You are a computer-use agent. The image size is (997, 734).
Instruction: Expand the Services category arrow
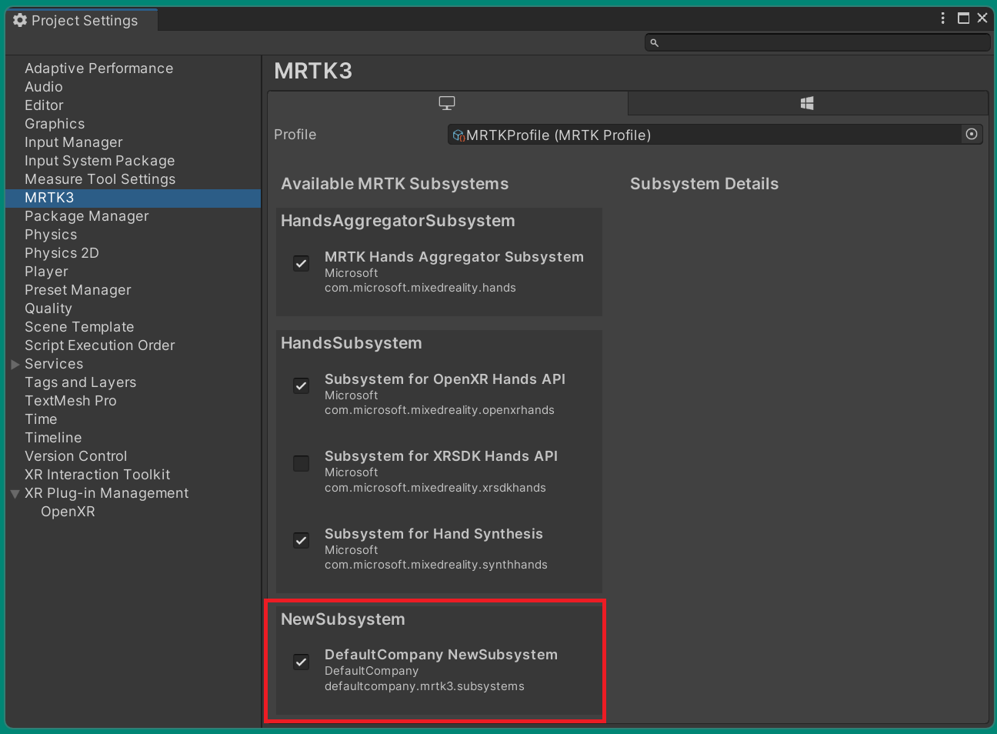[15, 364]
